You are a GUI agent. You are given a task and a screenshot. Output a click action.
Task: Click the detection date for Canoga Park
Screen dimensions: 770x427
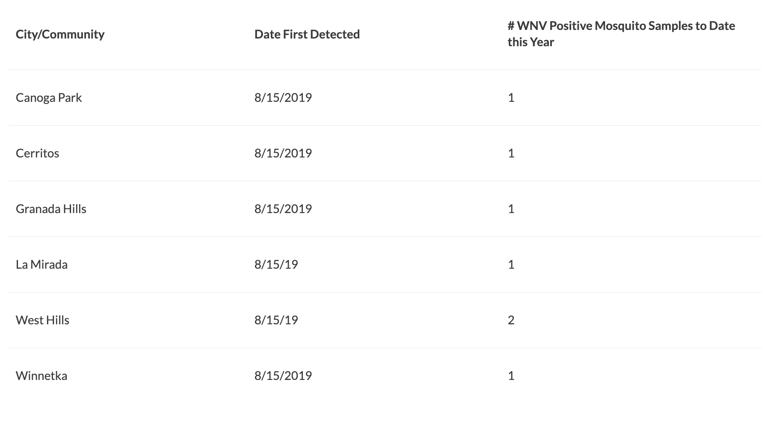283,98
